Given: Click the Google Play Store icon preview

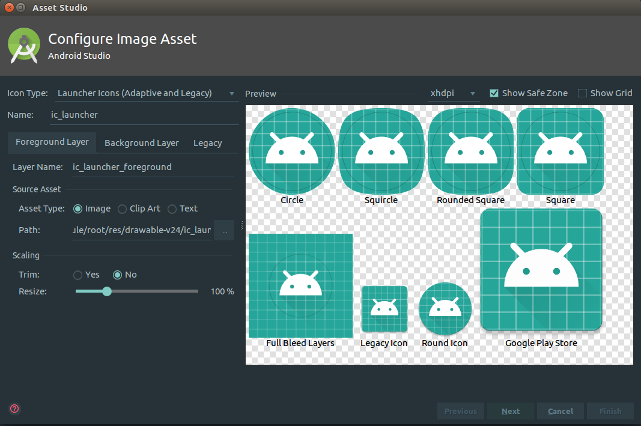Looking at the screenshot, I should point(541,270).
